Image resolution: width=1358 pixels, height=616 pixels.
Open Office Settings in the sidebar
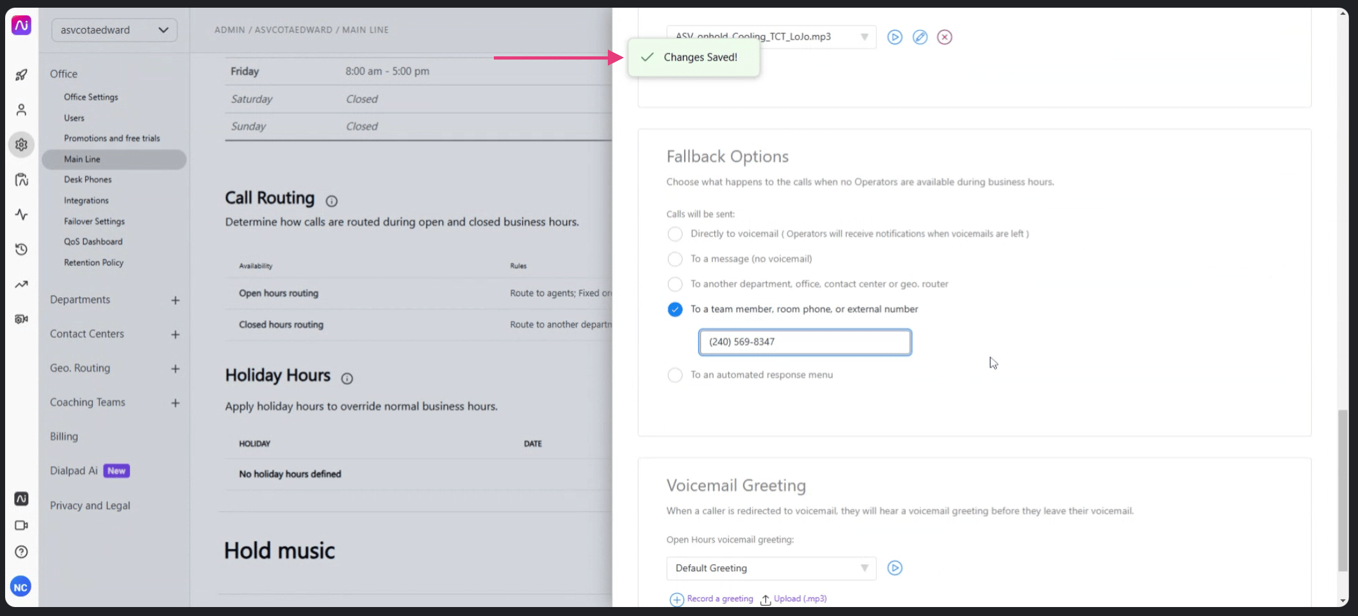point(91,97)
